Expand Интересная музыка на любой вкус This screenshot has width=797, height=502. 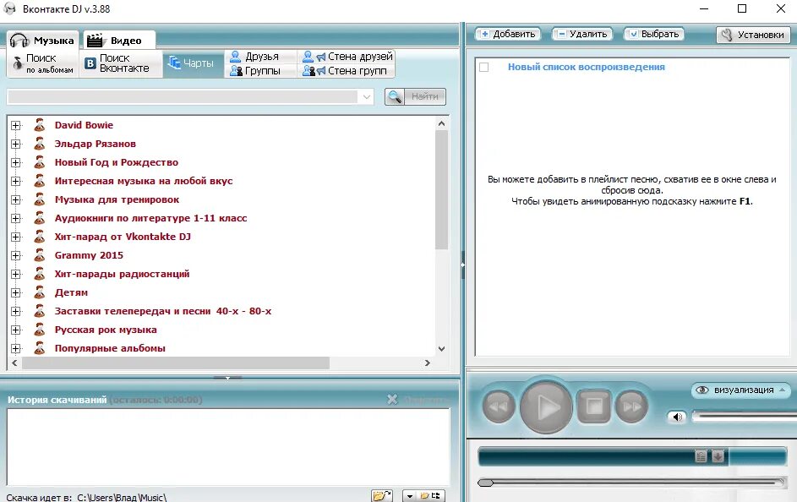pyautogui.click(x=16, y=182)
